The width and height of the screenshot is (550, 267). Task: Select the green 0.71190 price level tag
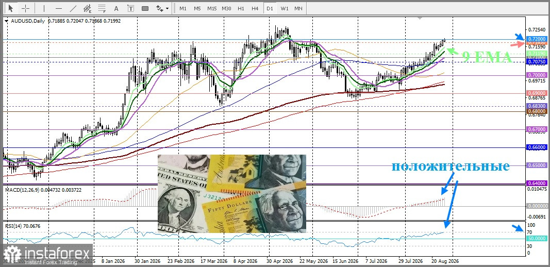pyautogui.click(x=537, y=53)
